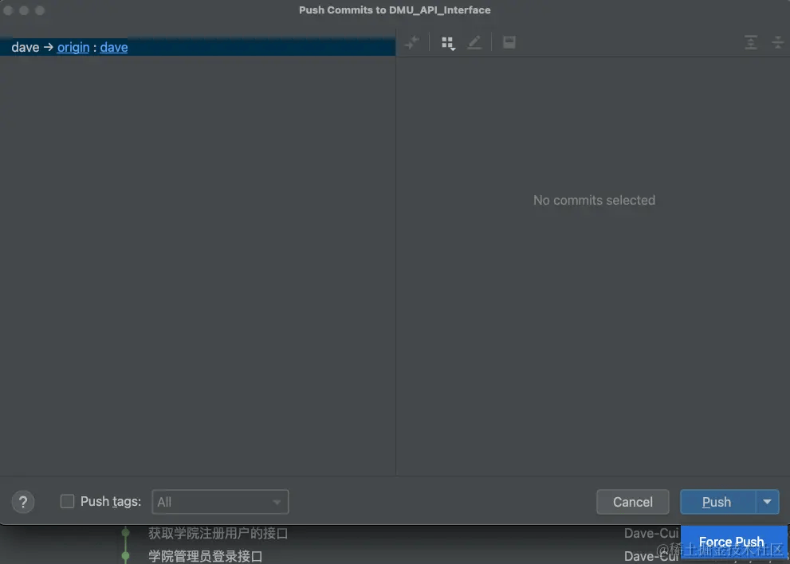Open the Push tags 'All' dropdown

tap(220, 502)
